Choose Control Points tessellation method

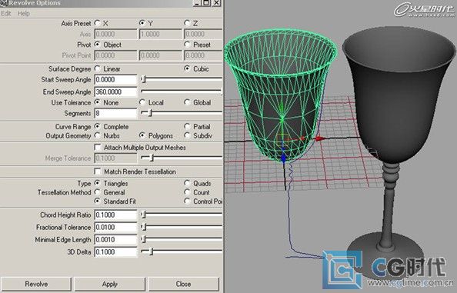[187, 201]
